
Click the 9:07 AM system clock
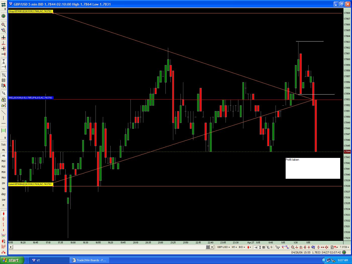pos(343,260)
